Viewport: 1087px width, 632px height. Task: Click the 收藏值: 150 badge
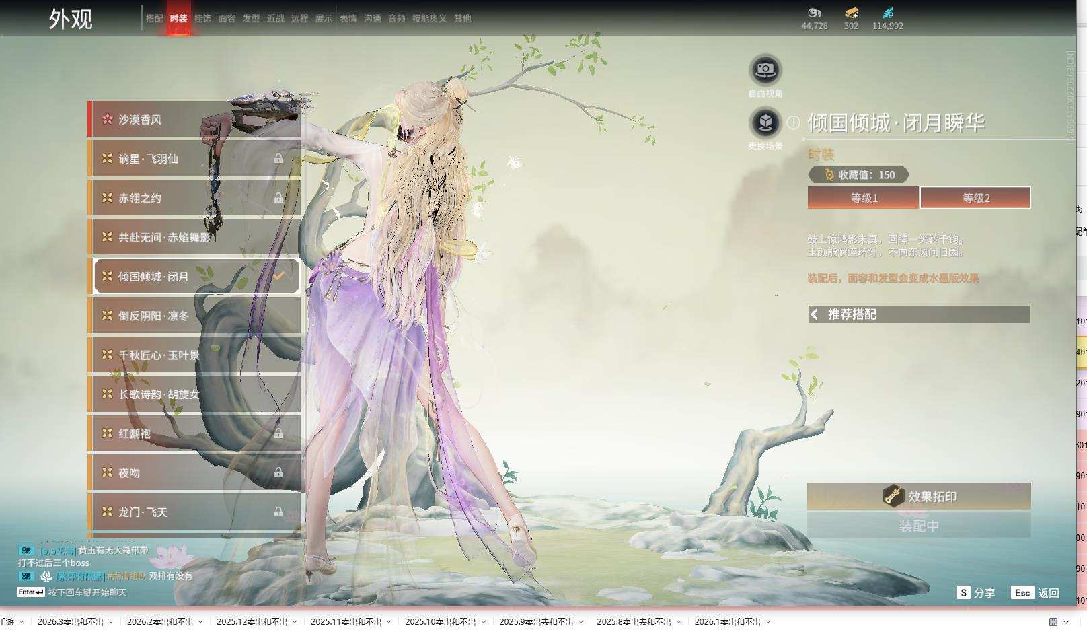859,175
